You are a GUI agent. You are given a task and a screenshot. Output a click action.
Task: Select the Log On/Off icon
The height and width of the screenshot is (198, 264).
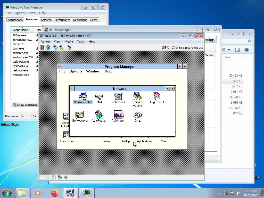[157, 98]
